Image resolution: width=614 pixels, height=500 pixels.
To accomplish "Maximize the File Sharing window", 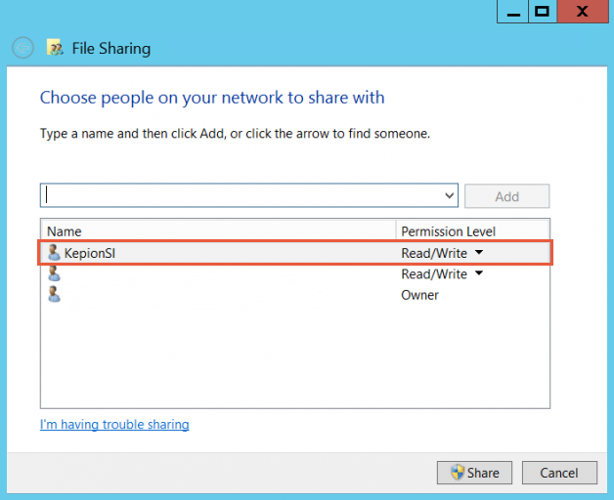I will pos(543,12).
